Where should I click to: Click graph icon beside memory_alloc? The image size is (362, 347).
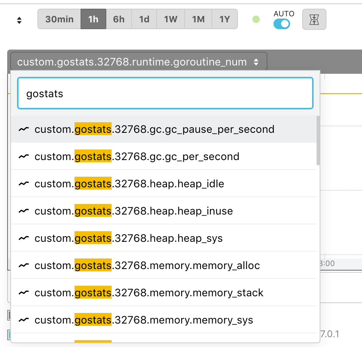(24, 265)
